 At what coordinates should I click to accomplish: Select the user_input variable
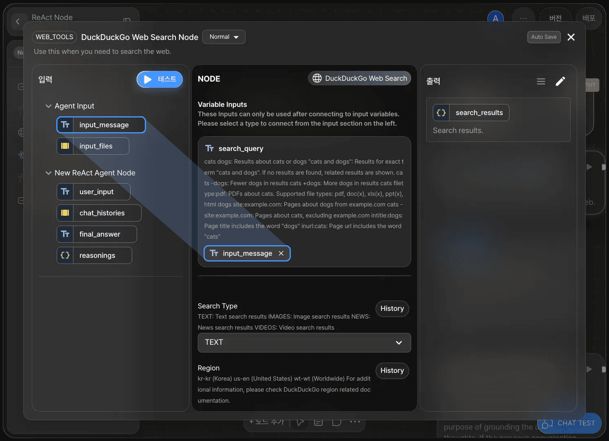click(93, 192)
